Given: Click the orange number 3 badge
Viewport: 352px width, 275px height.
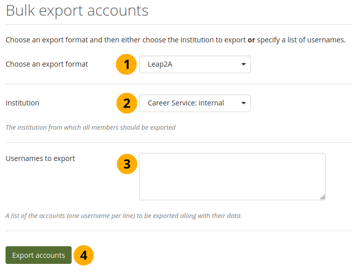Looking at the screenshot, I should [x=127, y=164].
